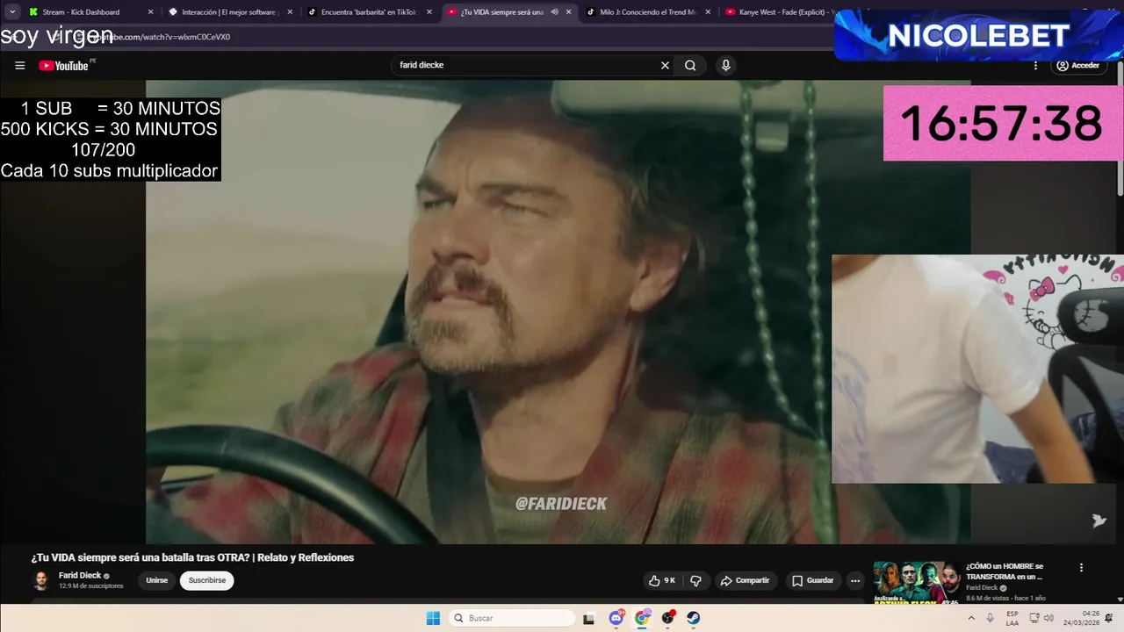Open Task View on the taskbar
This screenshot has height=632, width=1124.
tap(589, 618)
